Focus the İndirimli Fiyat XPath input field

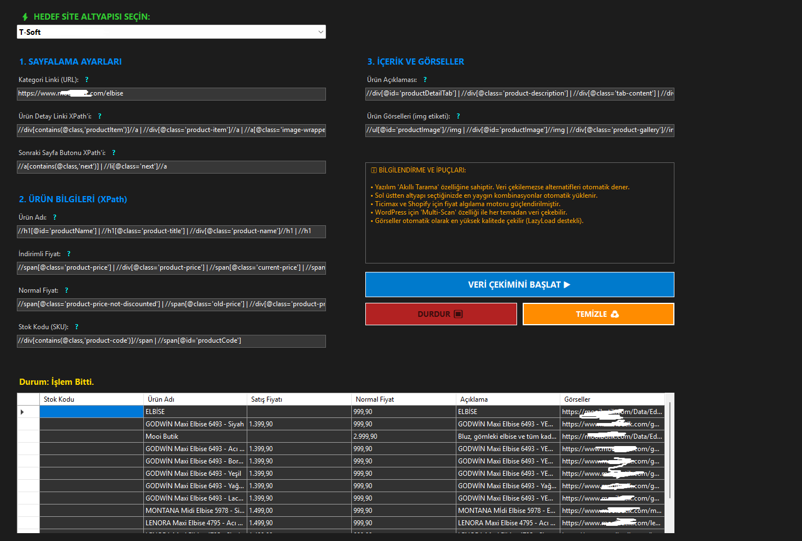[x=171, y=268]
